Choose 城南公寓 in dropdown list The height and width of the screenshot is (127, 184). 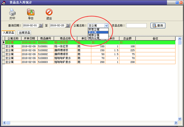(x=98, y=35)
